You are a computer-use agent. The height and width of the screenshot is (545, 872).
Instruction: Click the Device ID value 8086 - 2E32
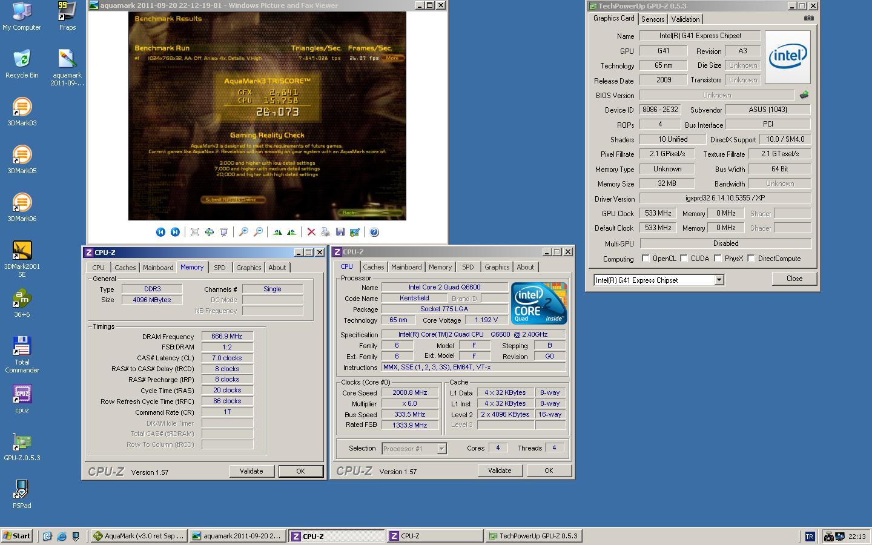tap(660, 110)
